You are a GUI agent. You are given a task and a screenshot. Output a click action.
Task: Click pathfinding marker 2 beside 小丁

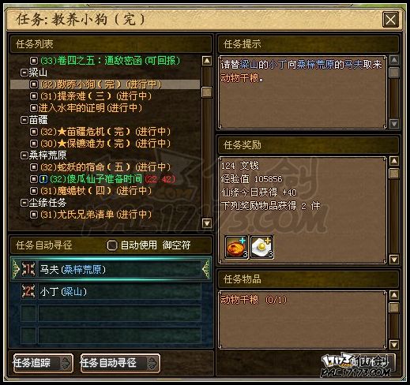coord(28,291)
